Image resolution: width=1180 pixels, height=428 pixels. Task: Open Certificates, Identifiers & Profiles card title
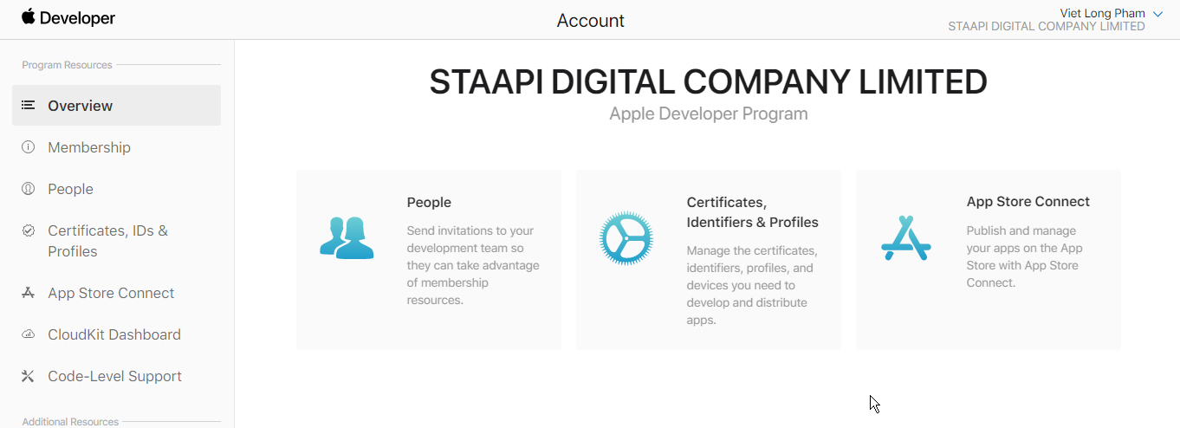pyautogui.click(x=752, y=212)
